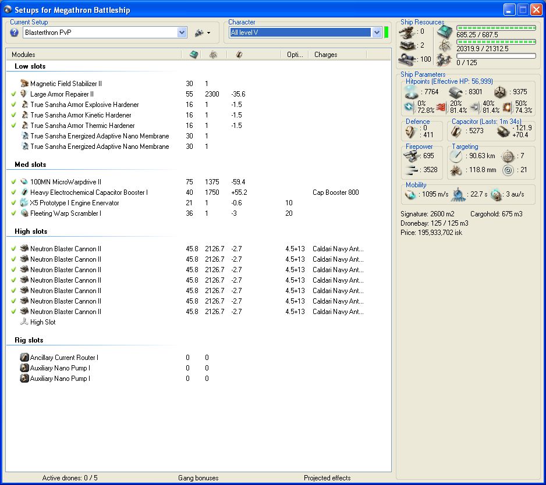The height and width of the screenshot is (485, 546).
Task: Click the powergrid icon beside 20319.9 / 21312.5
Action: coord(445,46)
